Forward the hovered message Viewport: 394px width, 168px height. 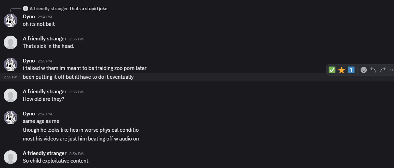[x=382, y=70]
